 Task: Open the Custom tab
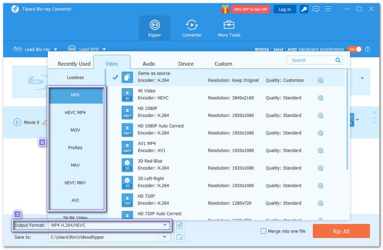[x=223, y=64]
